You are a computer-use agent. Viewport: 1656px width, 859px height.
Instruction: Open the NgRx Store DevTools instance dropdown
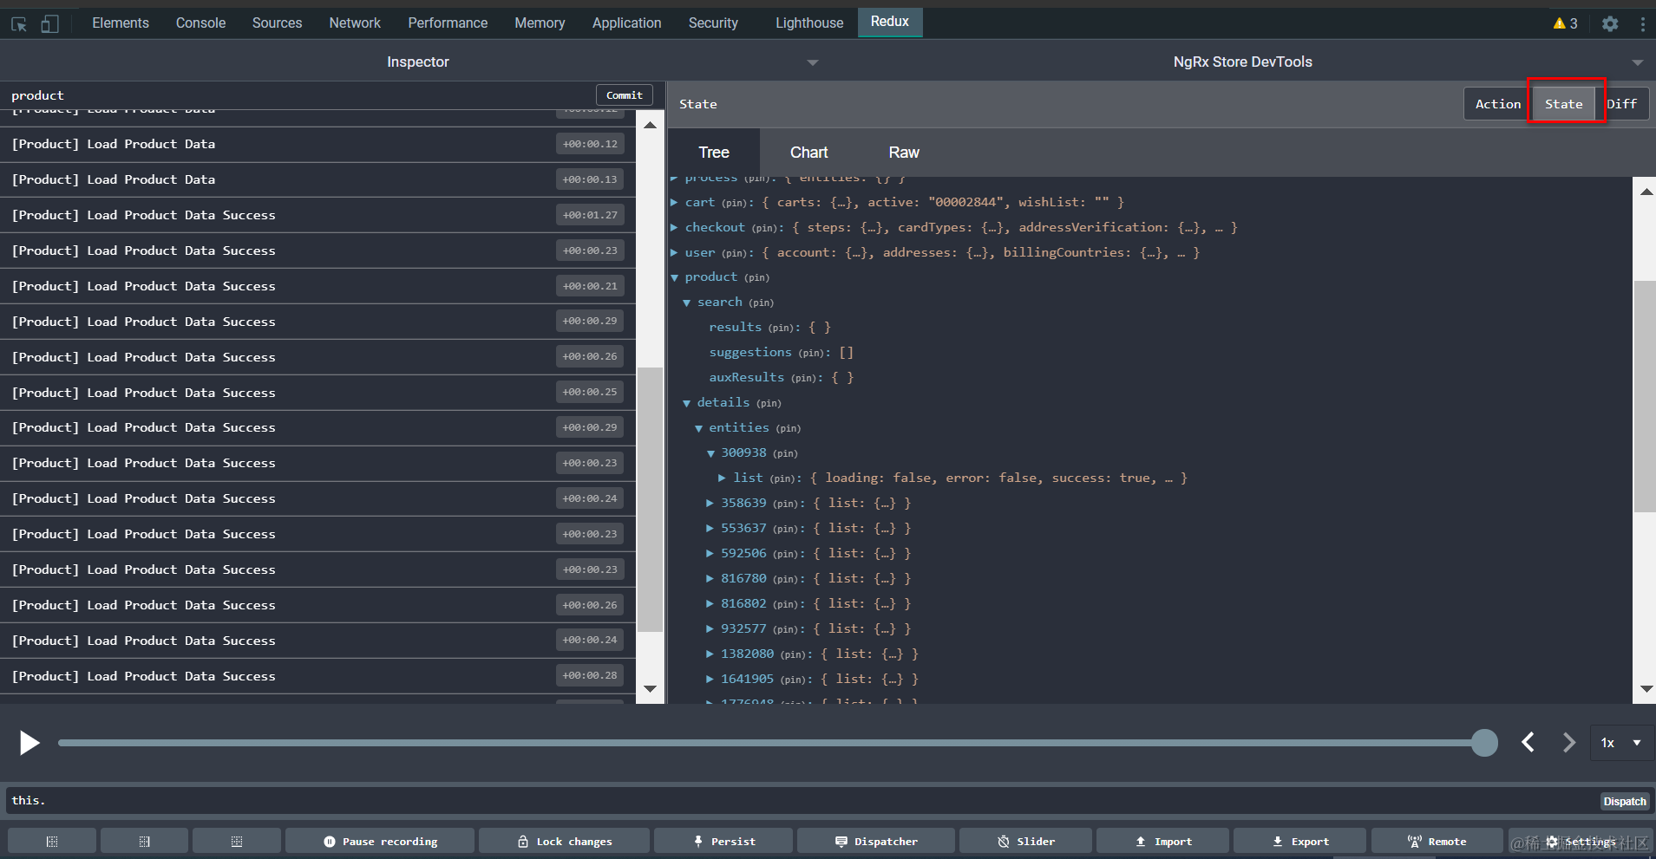pyautogui.click(x=1638, y=62)
